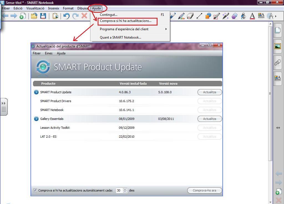The image size is (284, 204).
Task: Paste from clipboard icon in toolbar
Action: pos(55,16)
